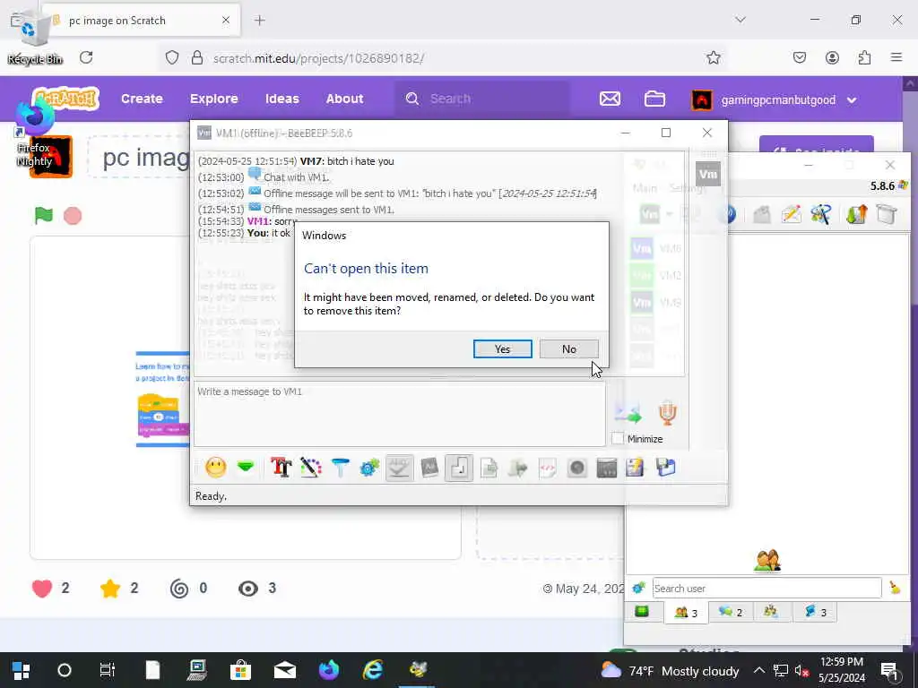Image resolution: width=918 pixels, height=688 pixels.
Task: Open Microsoft Store from the taskbar
Action: 240,670
